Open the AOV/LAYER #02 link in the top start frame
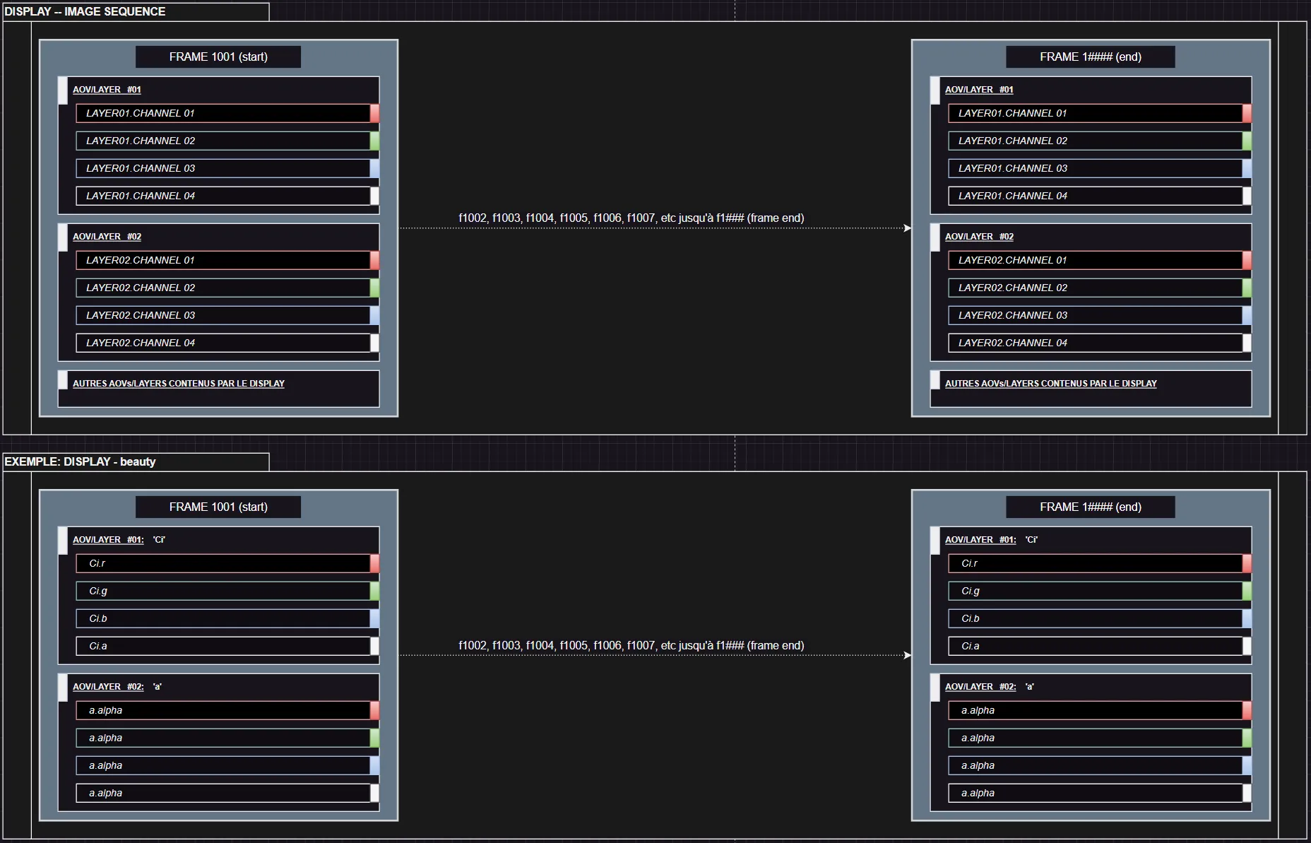 pyautogui.click(x=107, y=237)
